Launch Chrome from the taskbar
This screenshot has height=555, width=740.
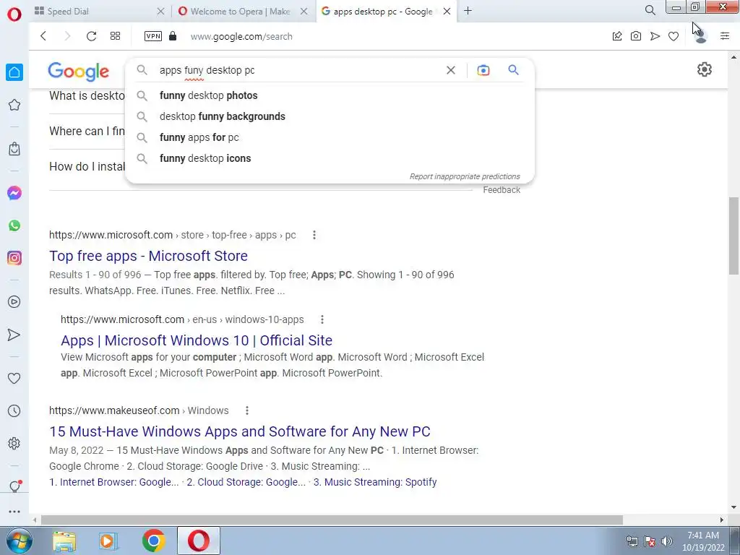coord(153,541)
